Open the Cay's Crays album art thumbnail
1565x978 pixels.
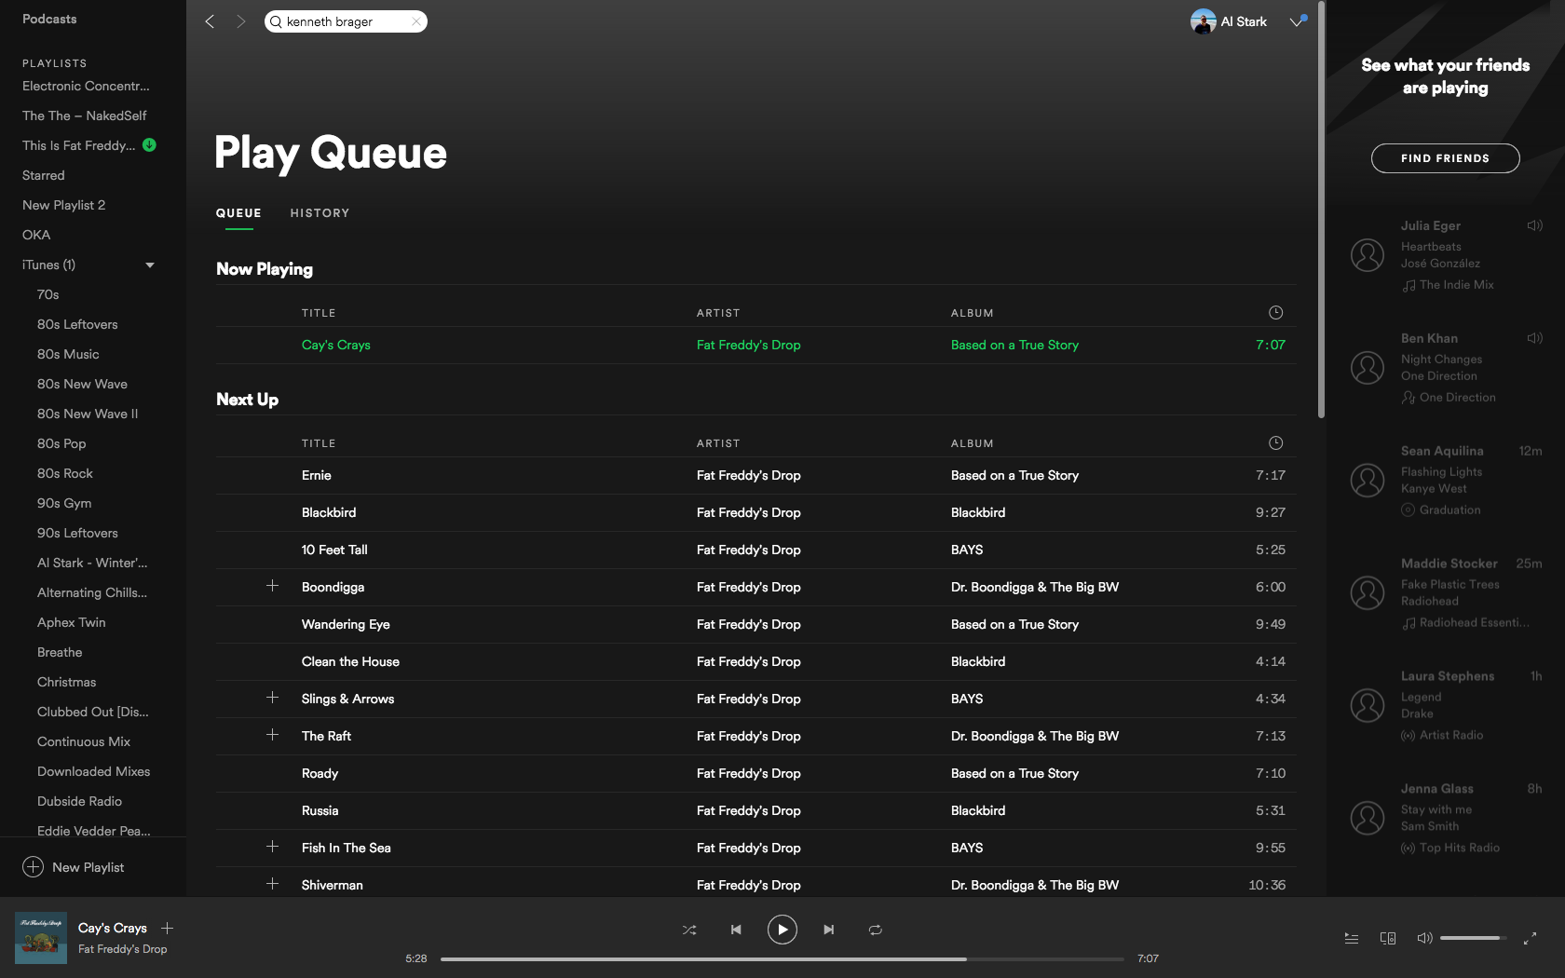pyautogui.click(x=41, y=938)
